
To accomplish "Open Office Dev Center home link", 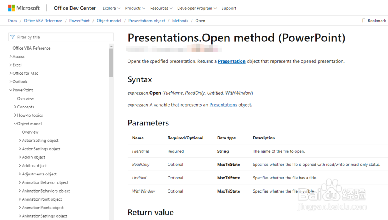I will (x=74, y=8).
